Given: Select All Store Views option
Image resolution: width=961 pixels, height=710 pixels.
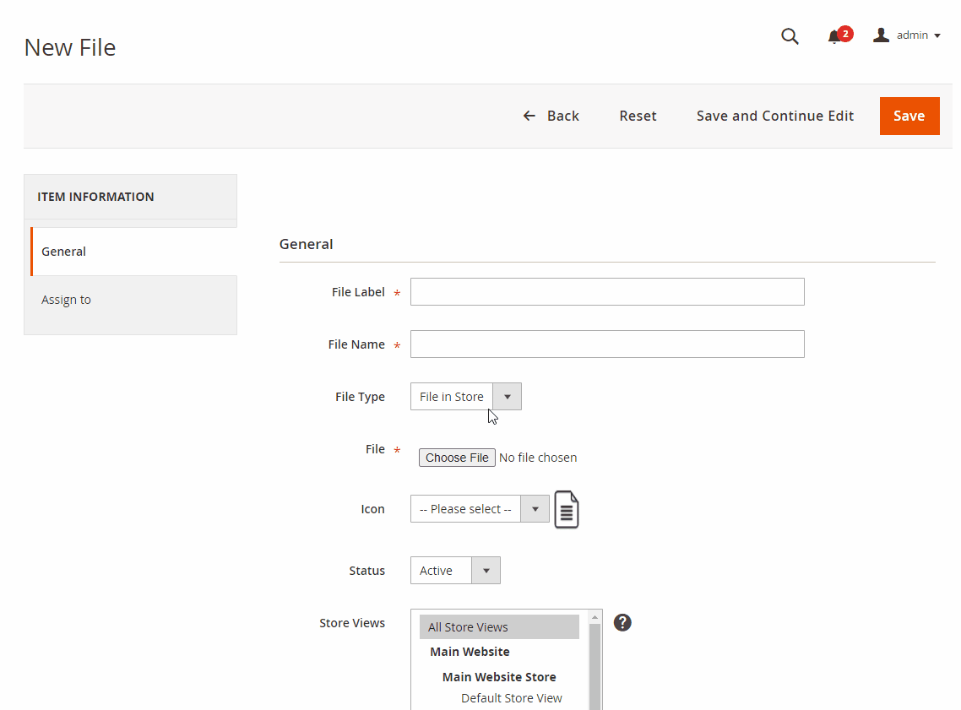Looking at the screenshot, I should coord(498,627).
